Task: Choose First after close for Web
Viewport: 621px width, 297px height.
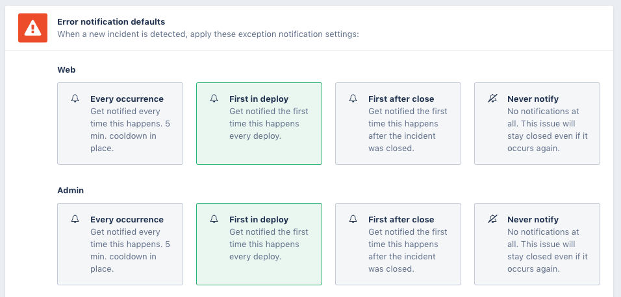Action: (x=398, y=124)
